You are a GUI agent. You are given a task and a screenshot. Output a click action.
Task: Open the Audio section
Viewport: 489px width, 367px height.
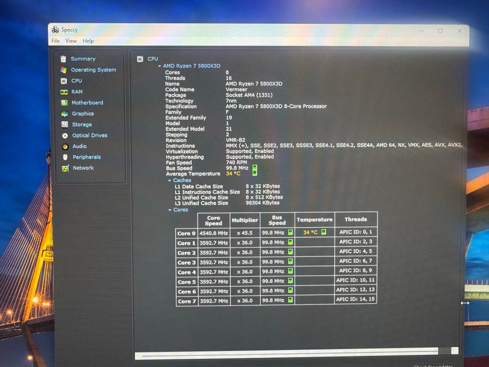[x=79, y=146]
